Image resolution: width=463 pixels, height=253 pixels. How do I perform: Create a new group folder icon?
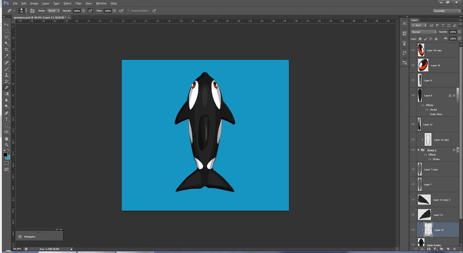(x=441, y=249)
